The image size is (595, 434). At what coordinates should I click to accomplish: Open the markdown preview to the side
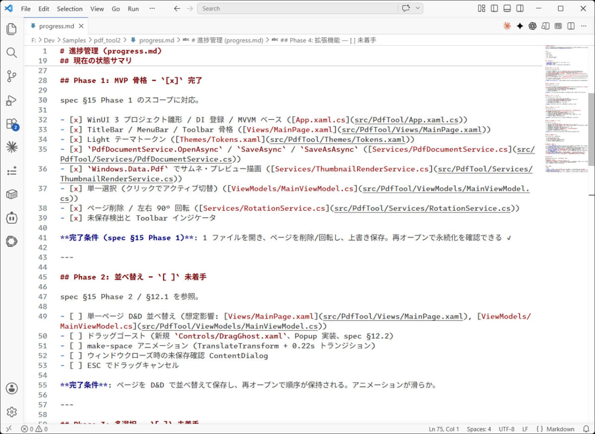545,26
